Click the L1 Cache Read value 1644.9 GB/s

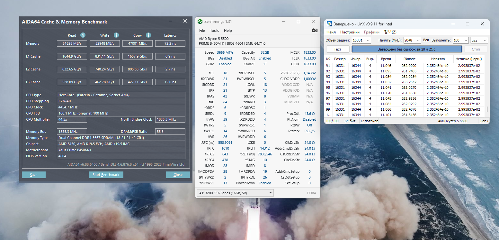tap(72, 56)
